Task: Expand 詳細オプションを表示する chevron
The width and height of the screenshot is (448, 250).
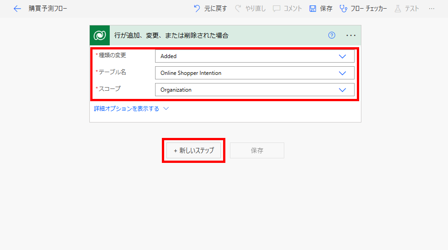Action: coord(166,109)
